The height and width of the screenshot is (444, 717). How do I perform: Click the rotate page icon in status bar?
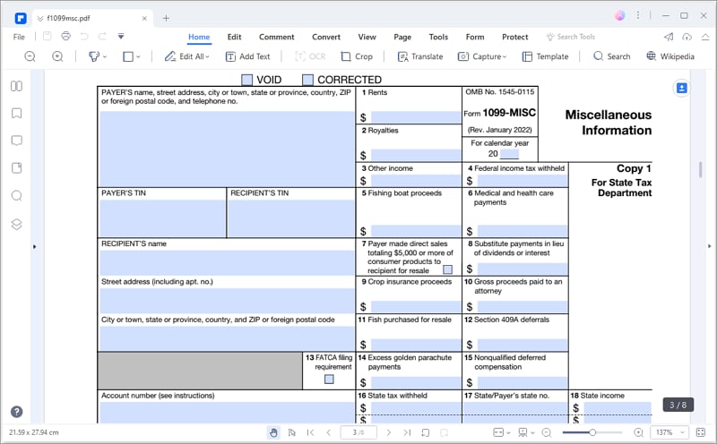pos(425,432)
